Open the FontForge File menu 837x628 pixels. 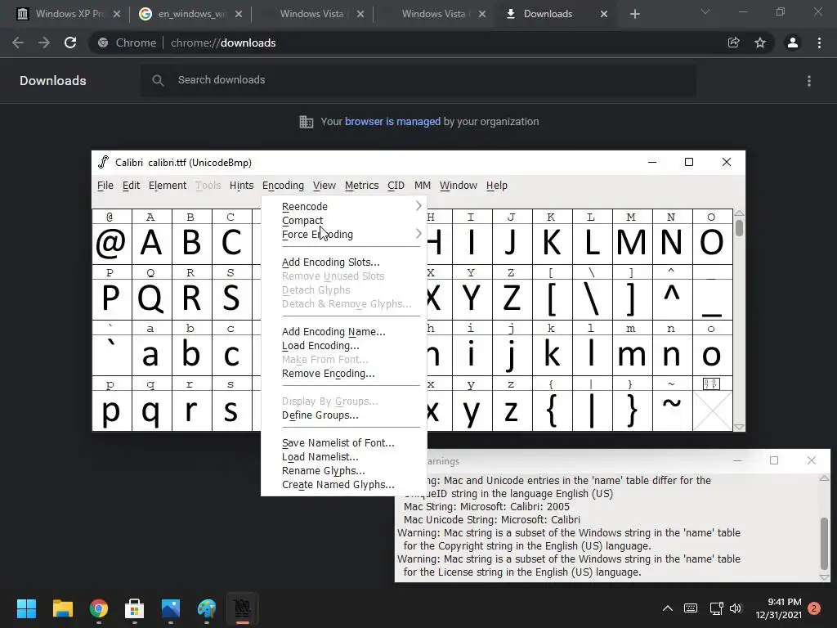coord(105,186)
